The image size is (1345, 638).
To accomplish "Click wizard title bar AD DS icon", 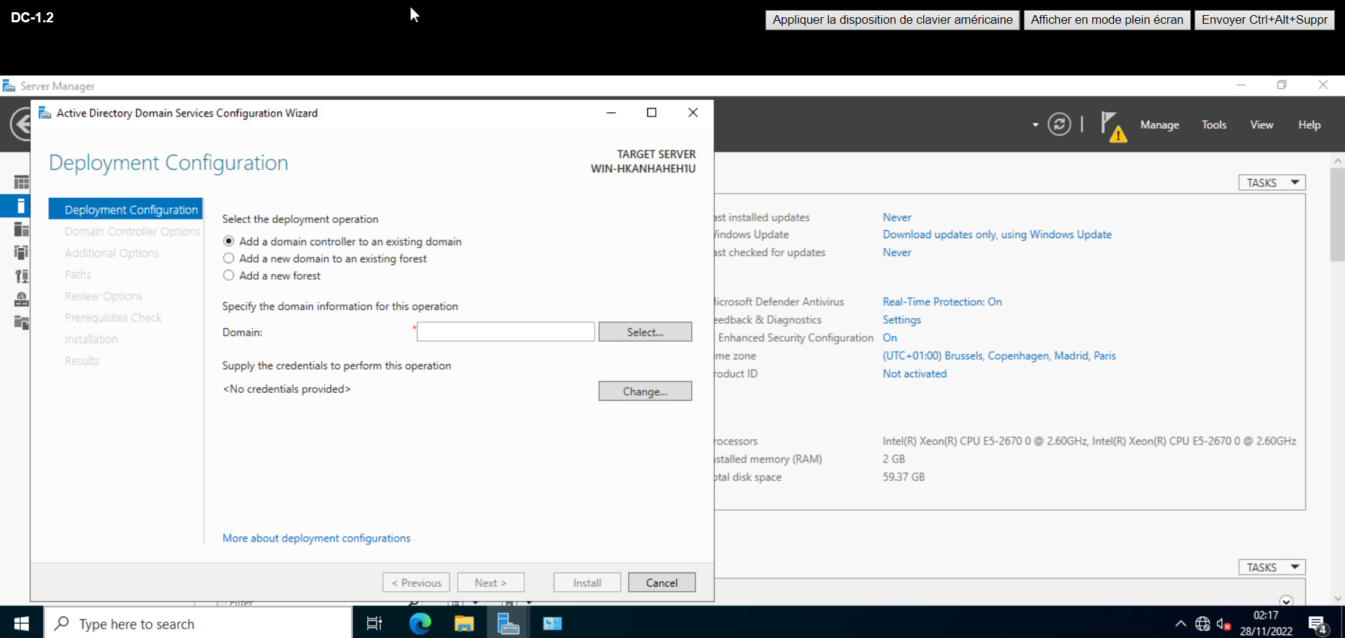I will click(45, 113).
